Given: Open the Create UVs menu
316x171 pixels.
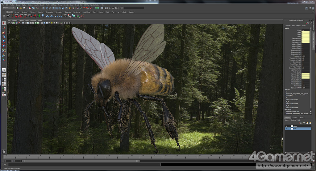Looking at the screenshot, I should tap(78, 5).
